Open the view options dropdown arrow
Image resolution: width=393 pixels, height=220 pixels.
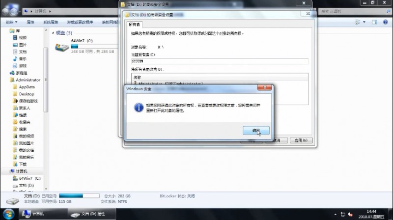coord(364,22)
